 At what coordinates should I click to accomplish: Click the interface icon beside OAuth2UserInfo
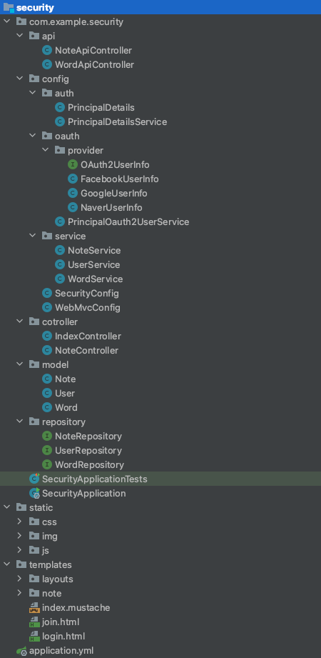tap(73, 164)
